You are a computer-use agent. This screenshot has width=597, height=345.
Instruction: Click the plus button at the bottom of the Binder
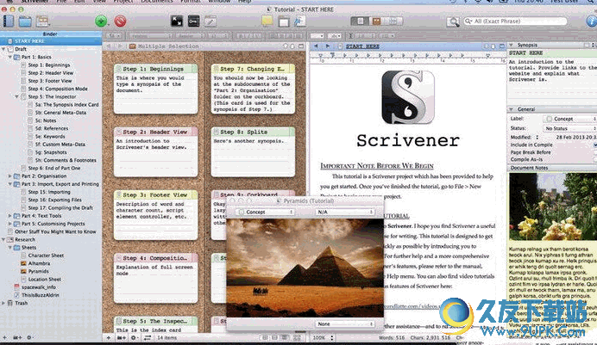[x=5, y=337]
